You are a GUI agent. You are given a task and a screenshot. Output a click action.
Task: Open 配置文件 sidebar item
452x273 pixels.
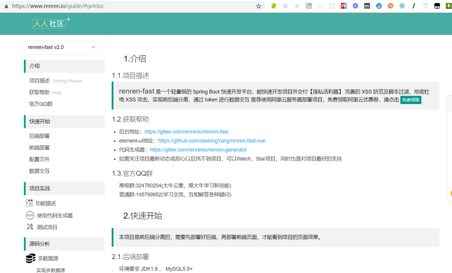point(39,159)
